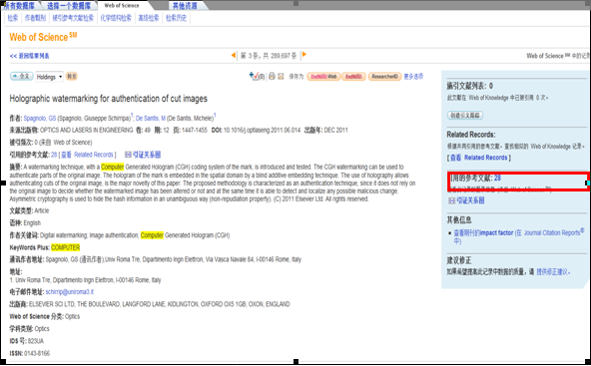This screenshot has height=366, width=591.
Task: Open the 其他资源 tab
Action: 185,6
